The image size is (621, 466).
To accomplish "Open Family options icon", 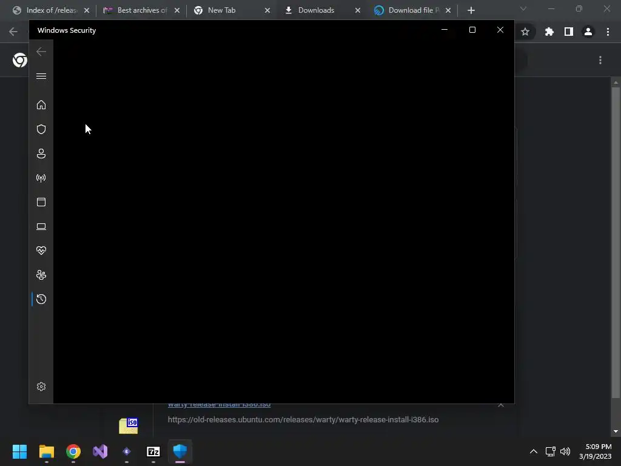I will coord(41,275).
